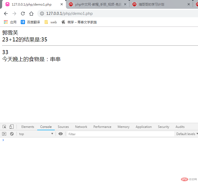Focus the console Filter field
Screen dimensions: 198x182
[121, 134]
